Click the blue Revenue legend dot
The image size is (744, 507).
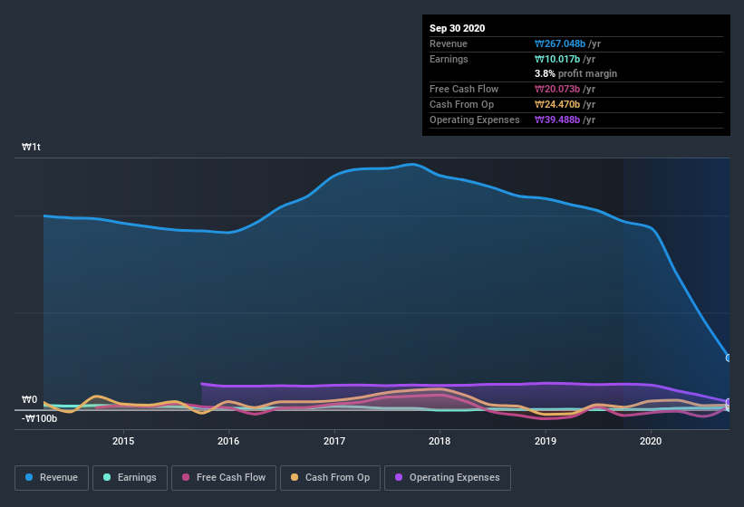pos(30,477)
